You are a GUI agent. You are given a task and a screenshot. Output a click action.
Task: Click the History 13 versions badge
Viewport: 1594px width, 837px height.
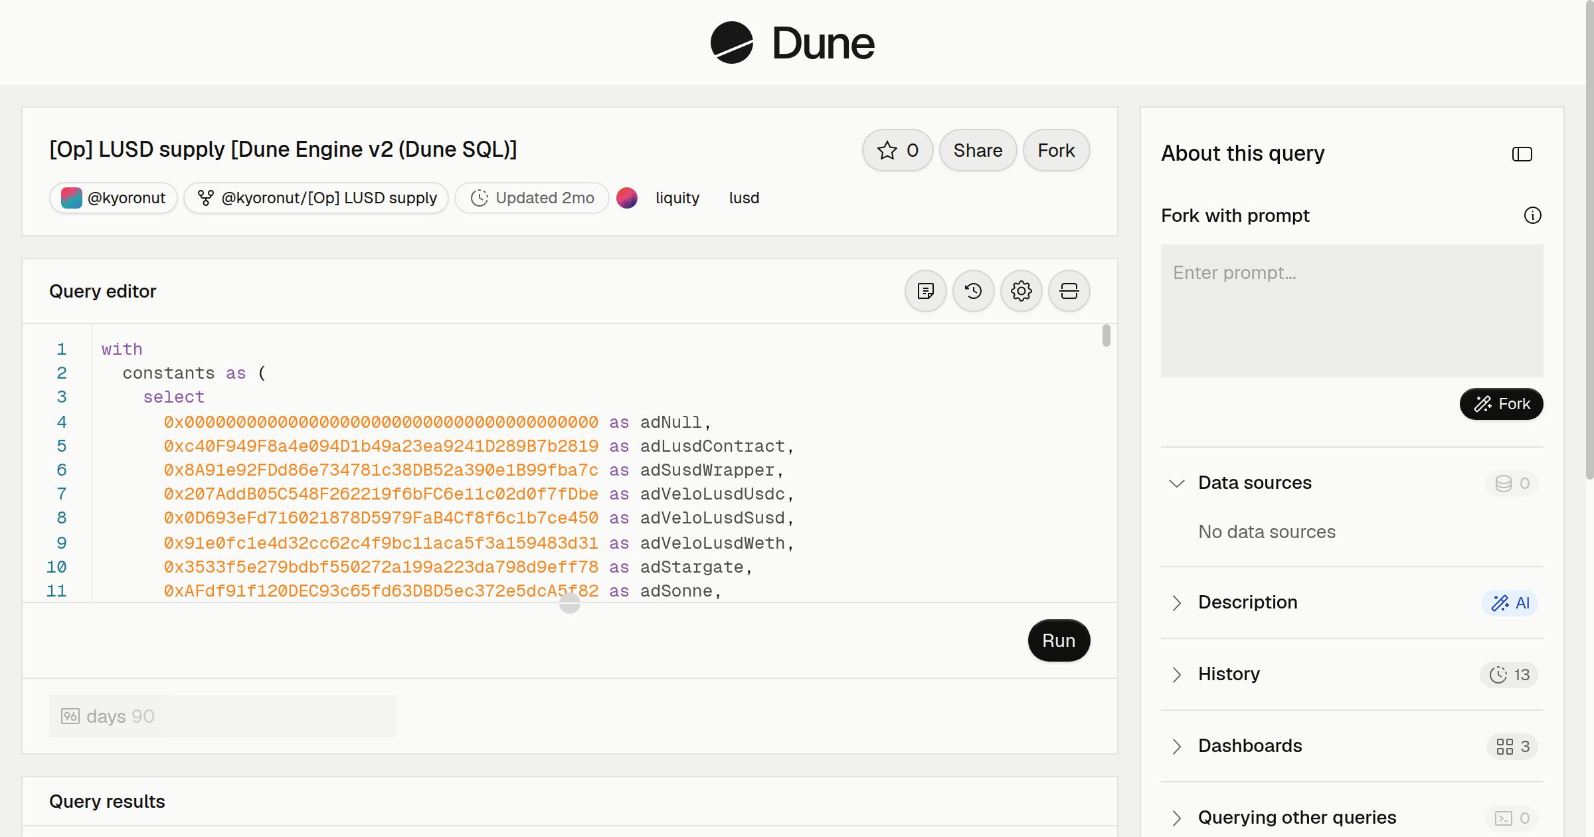pos(1508,674)
